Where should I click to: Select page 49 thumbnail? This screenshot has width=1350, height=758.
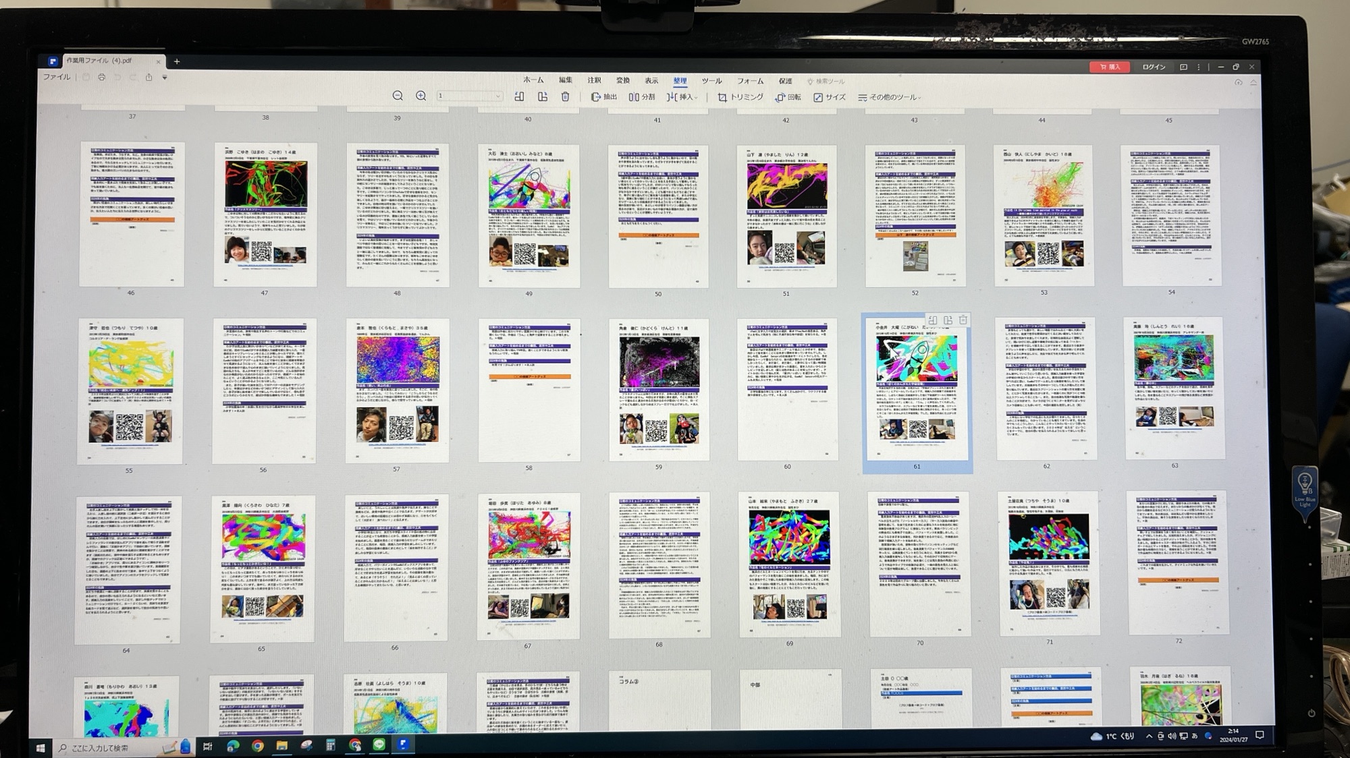pos(529,216)
